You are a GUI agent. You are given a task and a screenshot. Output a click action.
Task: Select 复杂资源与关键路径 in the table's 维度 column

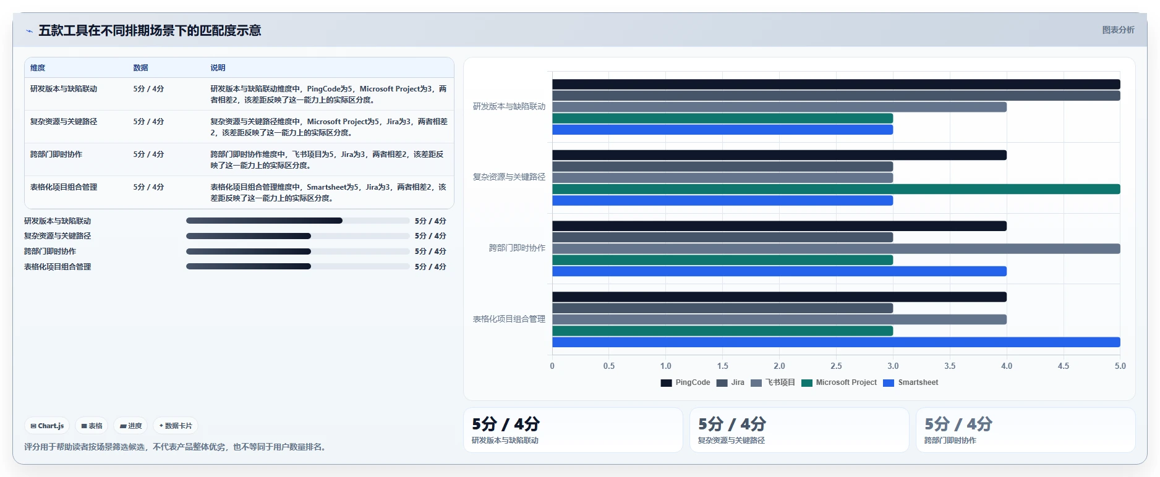[x=64, y=122]
